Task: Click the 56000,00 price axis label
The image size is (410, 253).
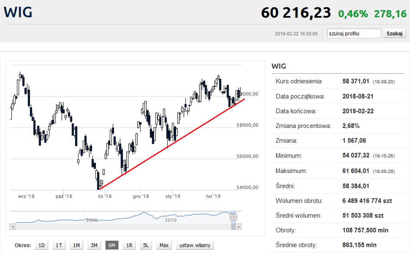Action: coord(247,156)
